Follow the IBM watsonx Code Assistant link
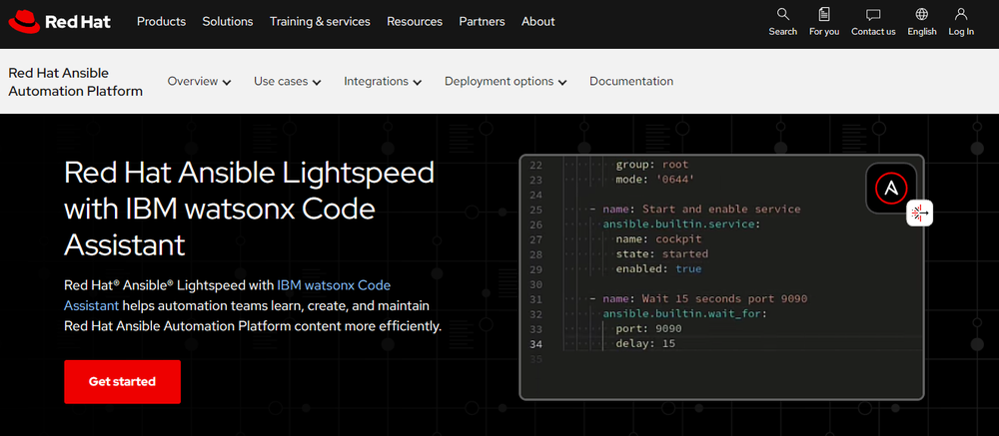Viewport: 999px width, 436px height. coord(228,295)
